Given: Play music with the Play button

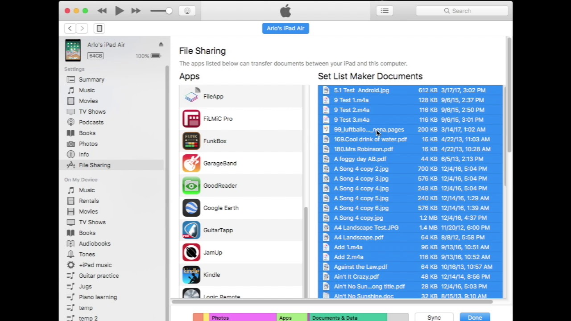Looking at the screenshot, I should (x=119, y=11).
